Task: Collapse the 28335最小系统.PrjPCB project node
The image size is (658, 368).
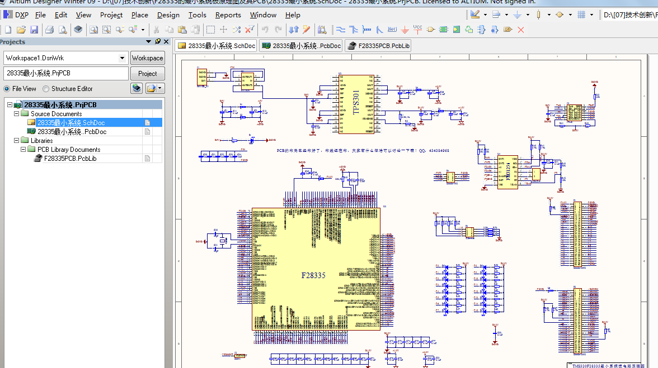Action: pyautogui.click(x=10, y=104)
